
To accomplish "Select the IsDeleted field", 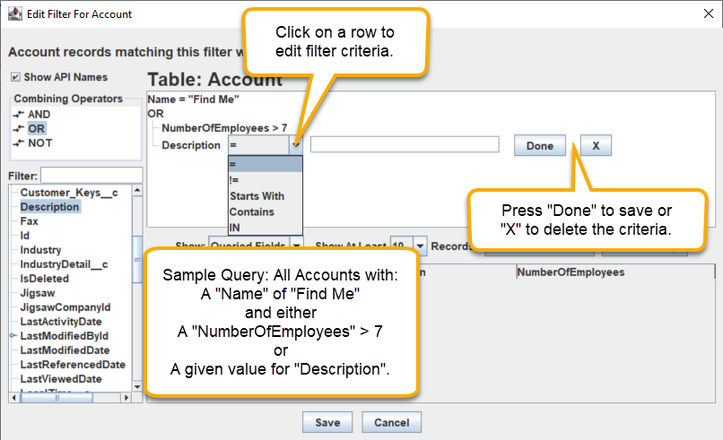I will pos(45,279).
